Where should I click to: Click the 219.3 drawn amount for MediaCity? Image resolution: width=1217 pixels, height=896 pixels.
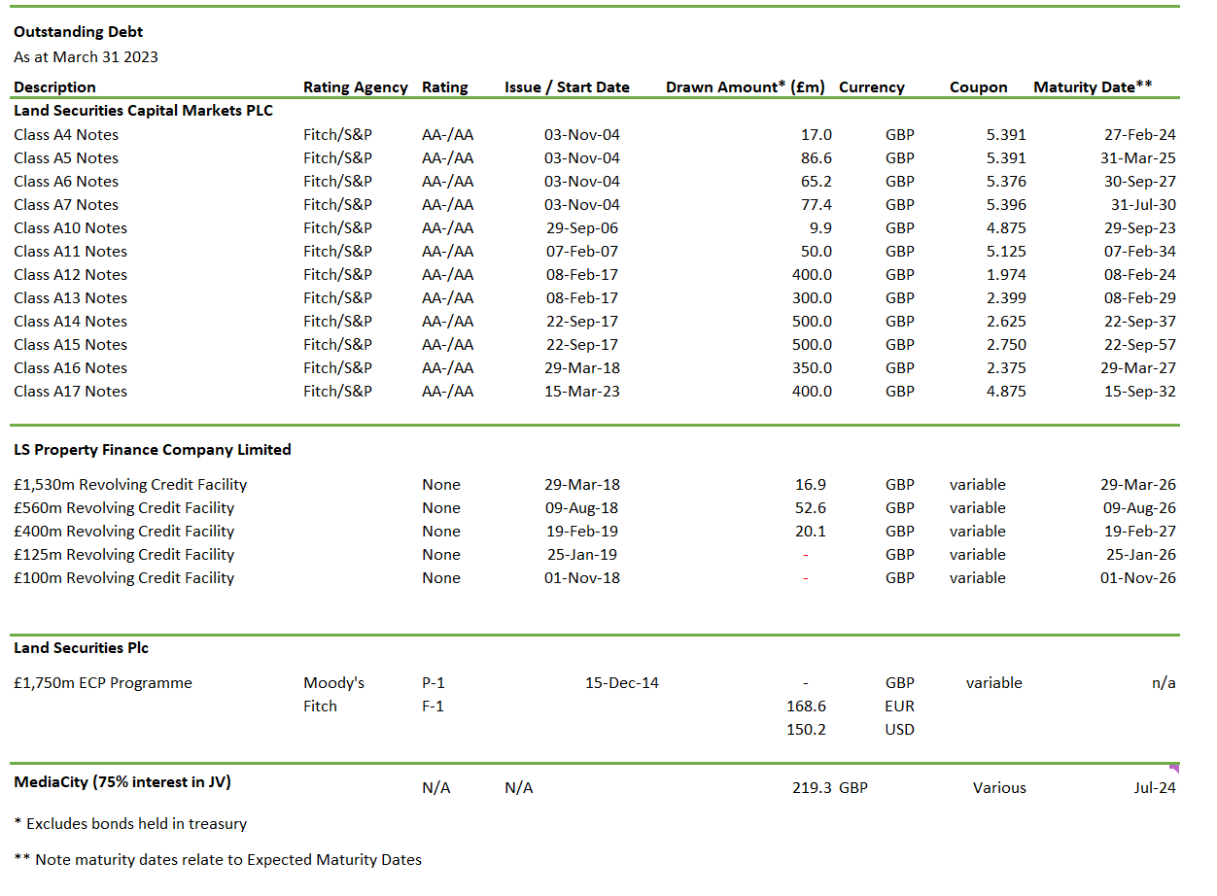(812, 788)
